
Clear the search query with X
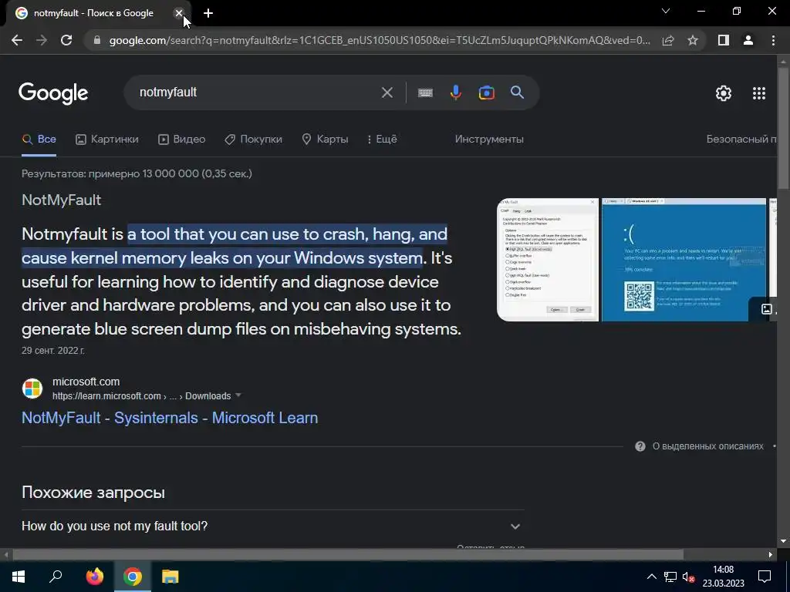click(387, 92)
